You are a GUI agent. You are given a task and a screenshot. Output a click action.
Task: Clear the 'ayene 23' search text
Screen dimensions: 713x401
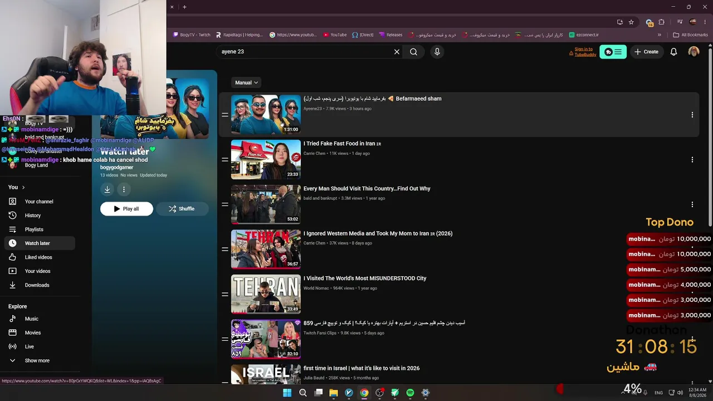(397, 52)
